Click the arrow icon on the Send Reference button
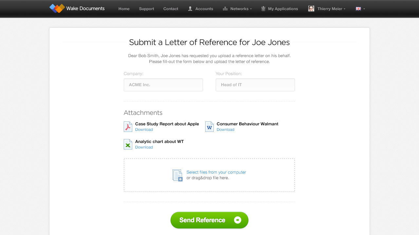419x235 pixels. coord(238,220)
